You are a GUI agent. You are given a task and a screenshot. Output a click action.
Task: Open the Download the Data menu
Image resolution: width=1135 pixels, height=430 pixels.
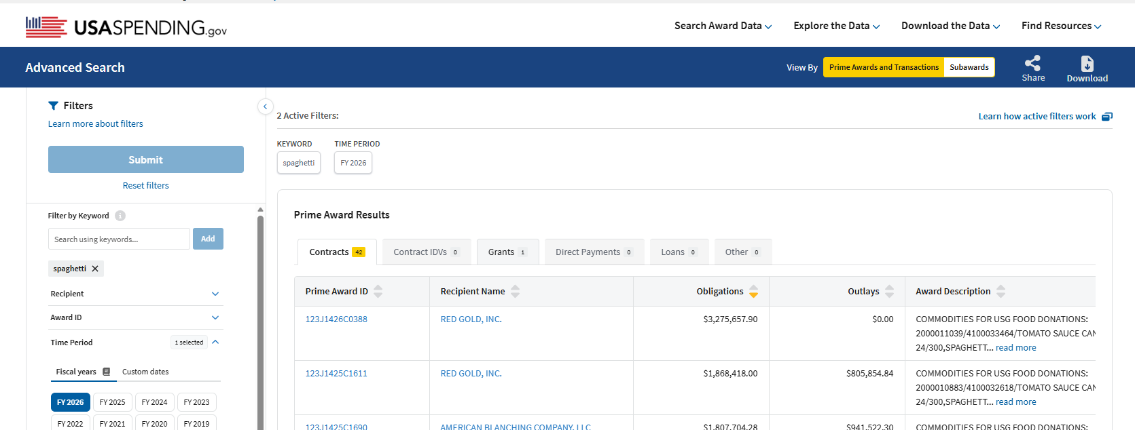click(951, 26)
